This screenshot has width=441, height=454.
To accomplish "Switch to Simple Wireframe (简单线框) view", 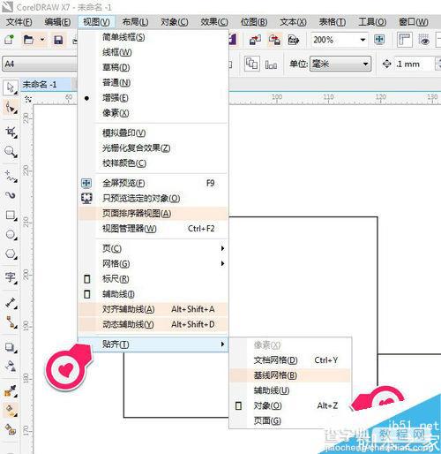I will (123, 37).
